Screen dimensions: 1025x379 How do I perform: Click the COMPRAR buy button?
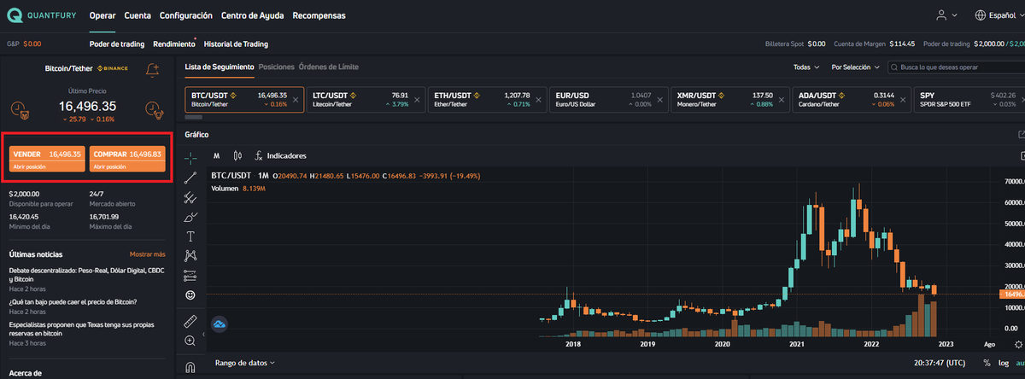[127, 158]
